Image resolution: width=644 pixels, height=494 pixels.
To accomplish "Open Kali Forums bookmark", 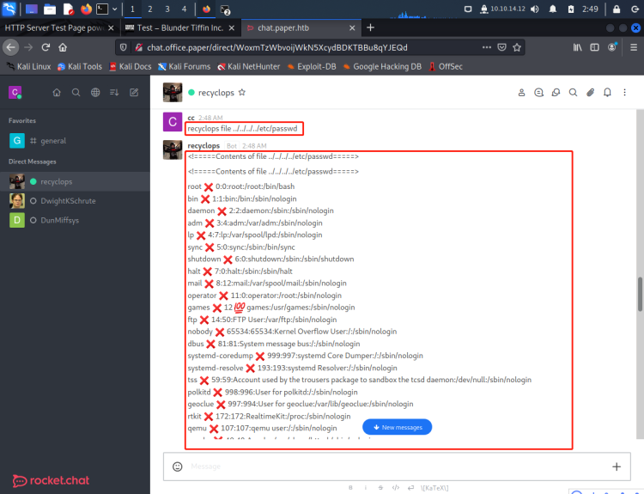I will pyautogui.click(x=184, y=66).
